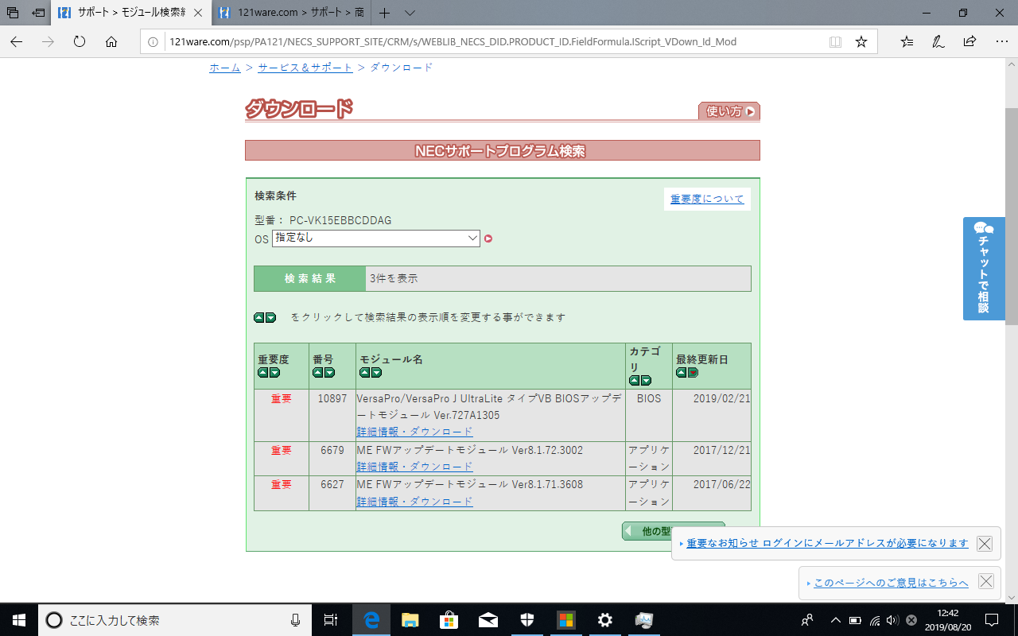
Task: Open チャットで相談 side panel
Action: point(984,269)
